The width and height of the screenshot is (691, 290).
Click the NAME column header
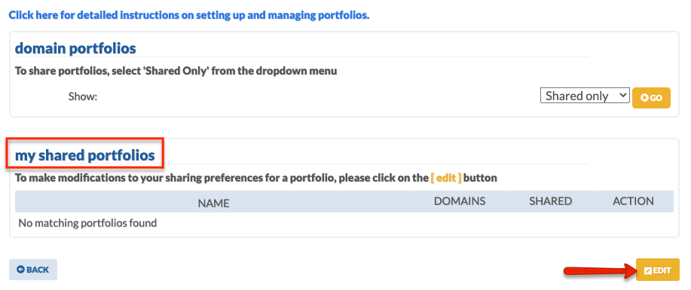tap(213, 203)
